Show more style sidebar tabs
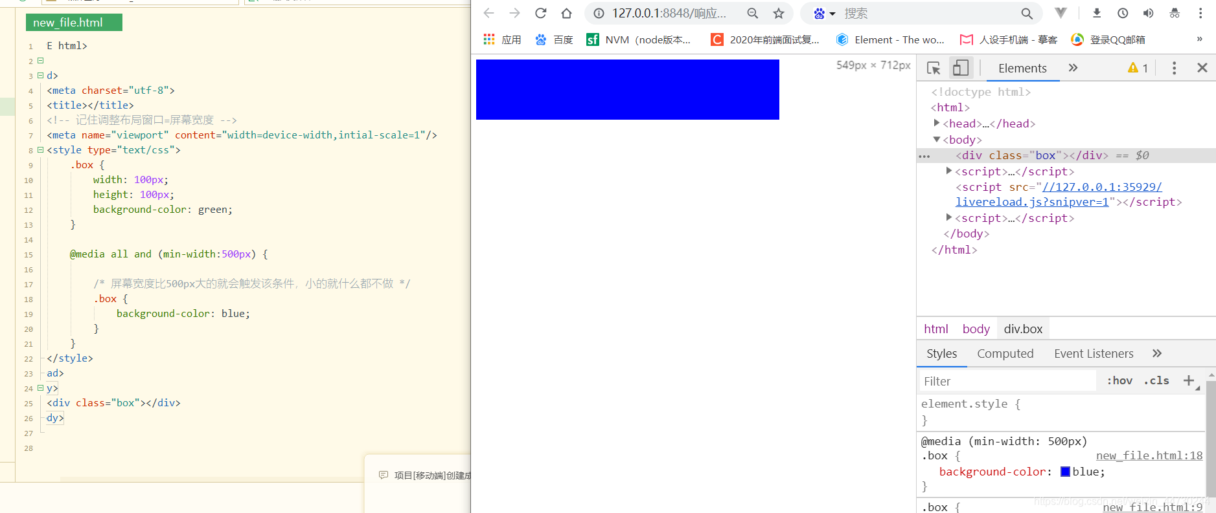Viewport: 1216px width, 513px height. (1157, 353)
